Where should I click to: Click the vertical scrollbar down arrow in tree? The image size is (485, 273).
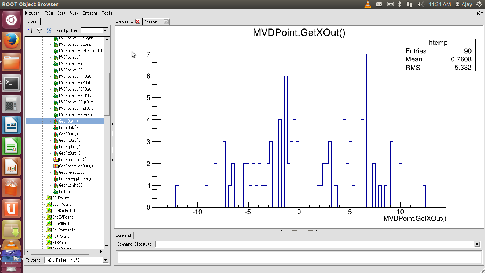point(107,246)
